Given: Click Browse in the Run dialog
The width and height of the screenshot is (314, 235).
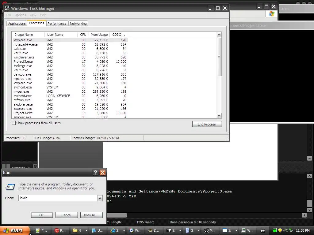Looking at the screenshot, I should (x=91, y=215).
